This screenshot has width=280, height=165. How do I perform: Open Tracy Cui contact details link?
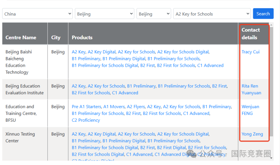(x=250, y=52)
